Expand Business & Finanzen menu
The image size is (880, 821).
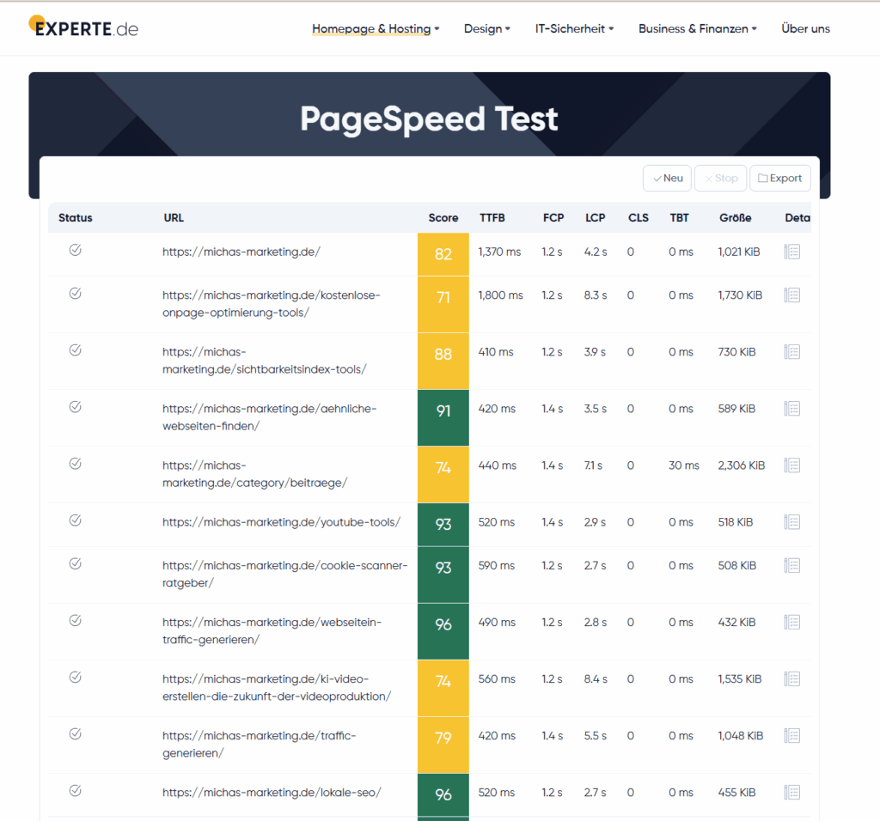tap(698, 28)
